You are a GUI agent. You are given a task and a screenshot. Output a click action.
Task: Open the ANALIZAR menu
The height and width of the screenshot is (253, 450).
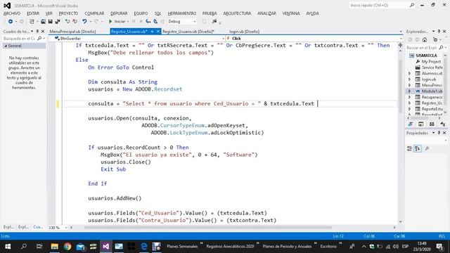(x=266, y=13)
